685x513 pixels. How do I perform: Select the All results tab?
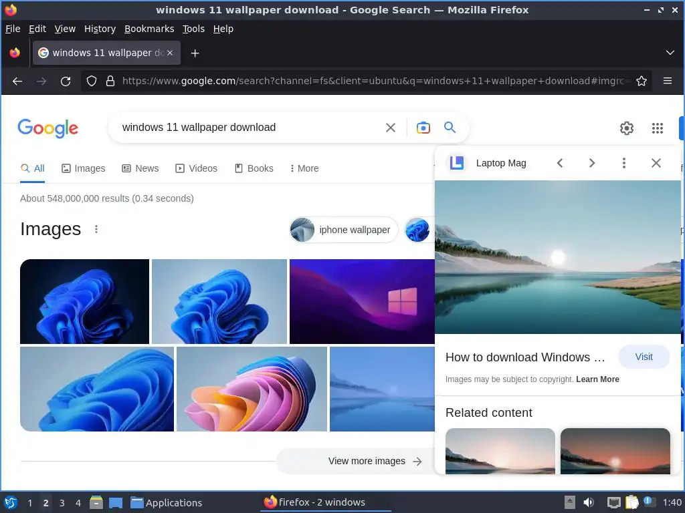[33, 168]
